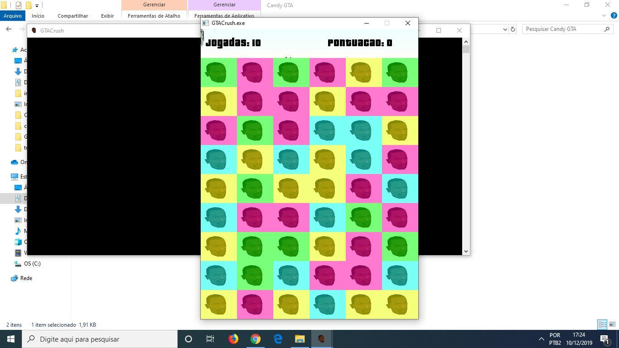Open Task View on the taskbar
The height and width of the screenshot is (348, 619).
coord(210,339)
